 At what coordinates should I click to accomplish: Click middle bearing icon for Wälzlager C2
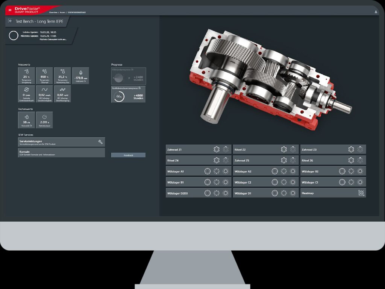tap(284, 182)
